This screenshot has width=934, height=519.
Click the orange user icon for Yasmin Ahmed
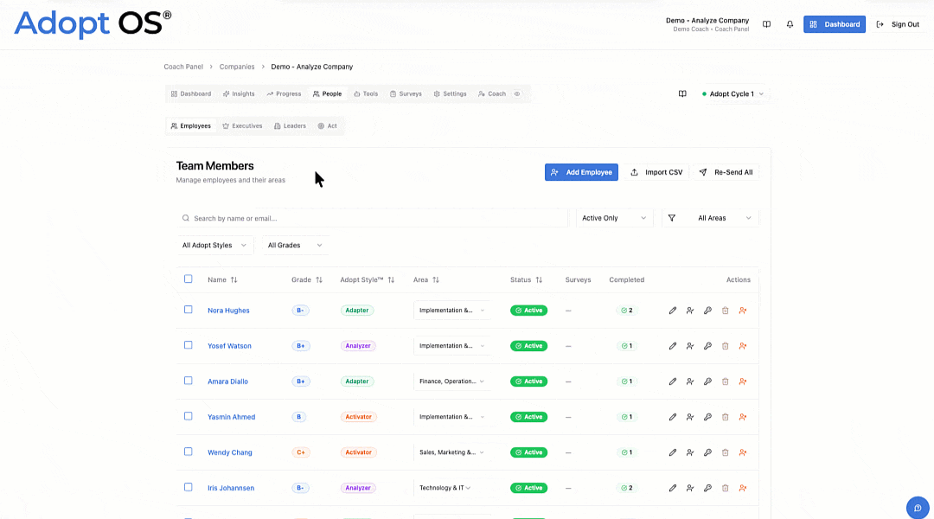[743, 417]
